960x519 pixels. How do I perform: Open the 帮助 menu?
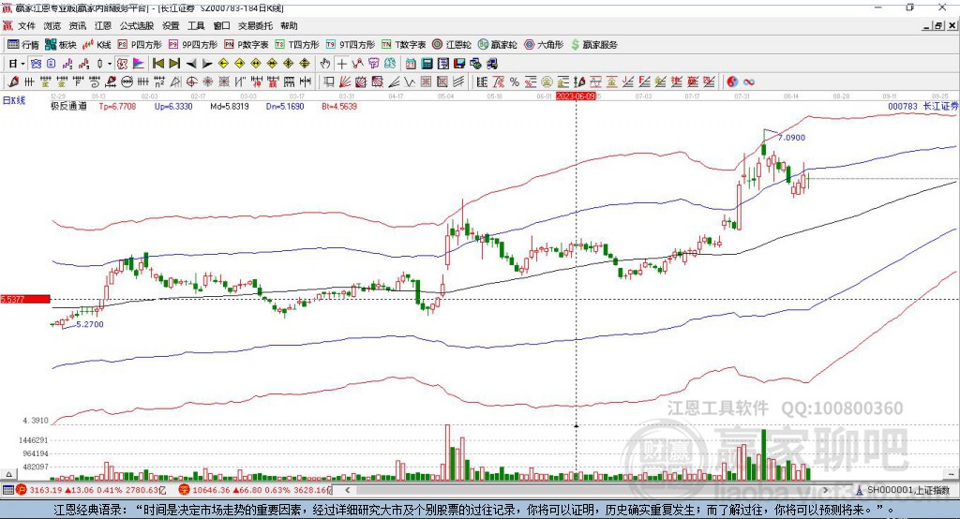tap(289, 25)
